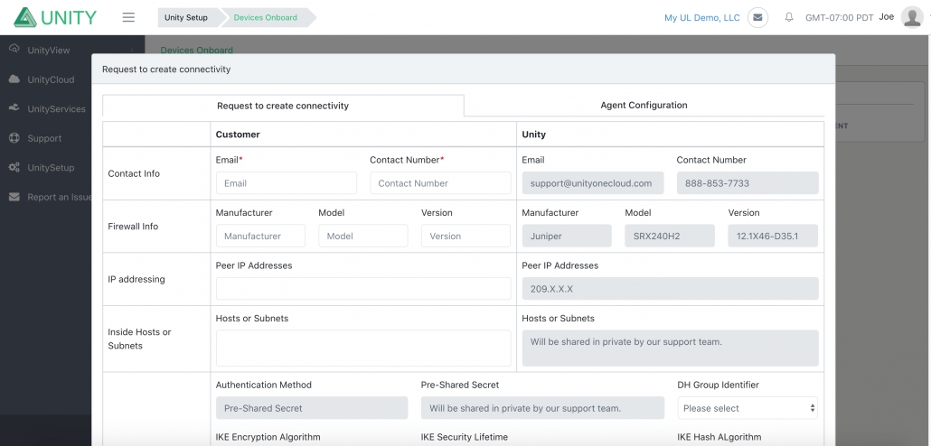This screenshot has height=446, width=931.
Task: Open UnityServices sidebar menu item
Action: click(56, 109)
